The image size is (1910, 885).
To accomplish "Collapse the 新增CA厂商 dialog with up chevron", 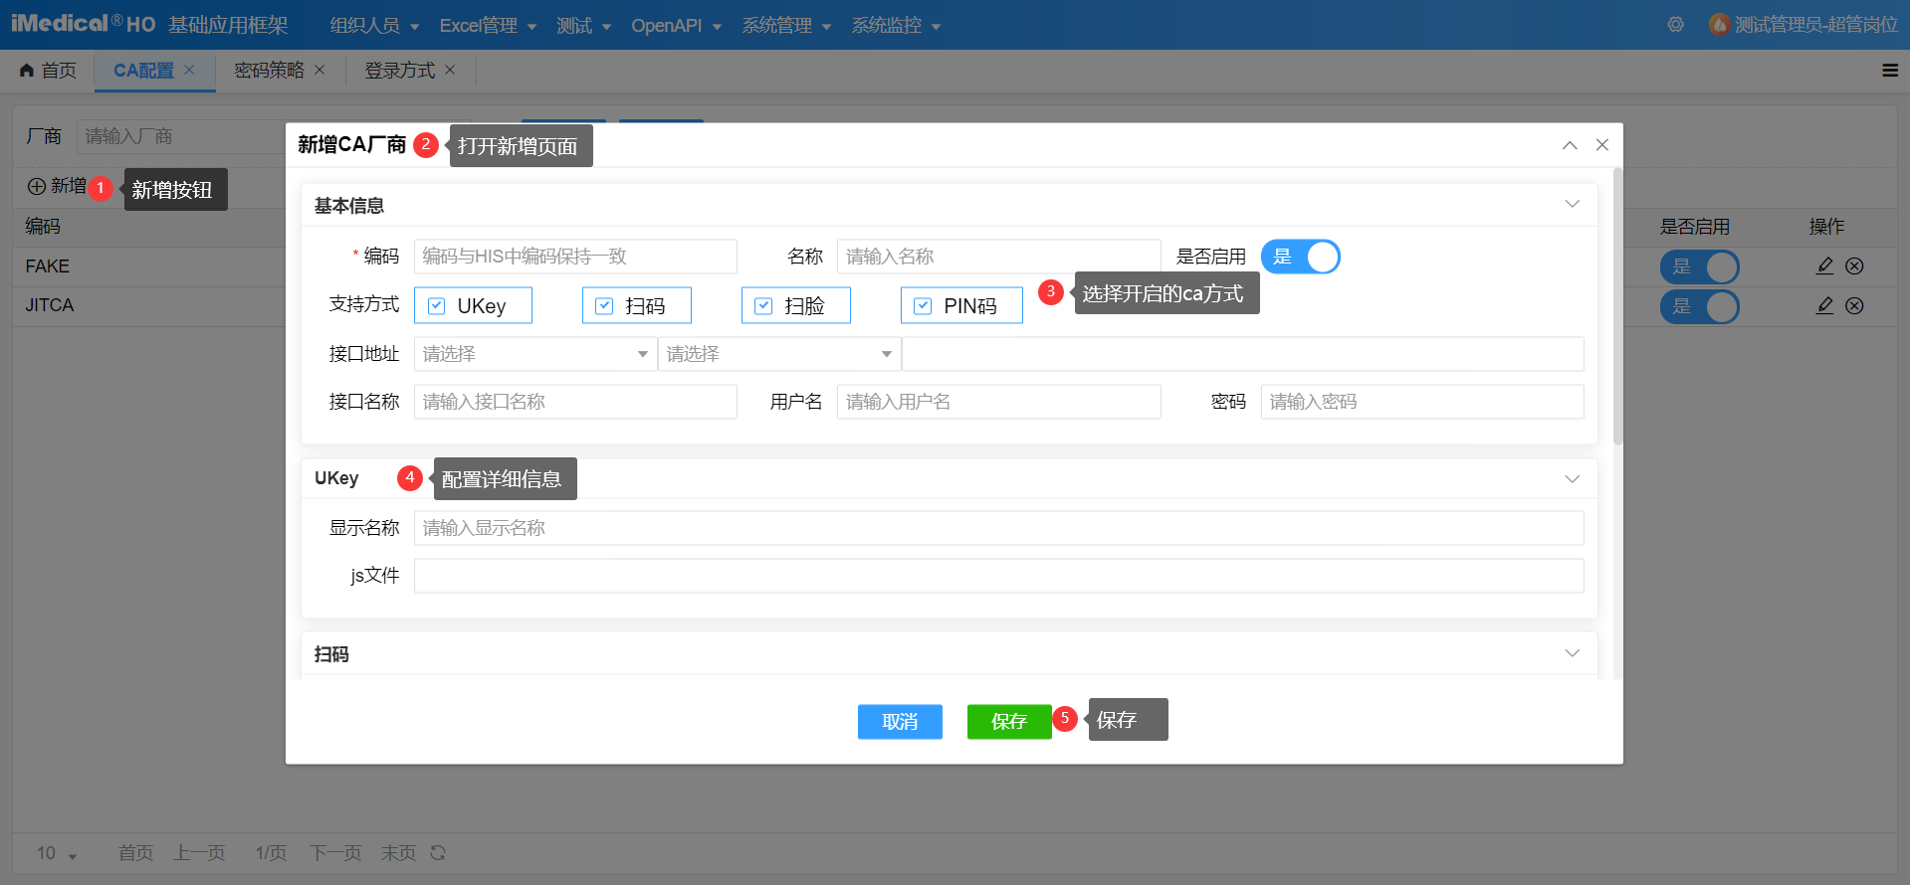I will coord(1570,145).
